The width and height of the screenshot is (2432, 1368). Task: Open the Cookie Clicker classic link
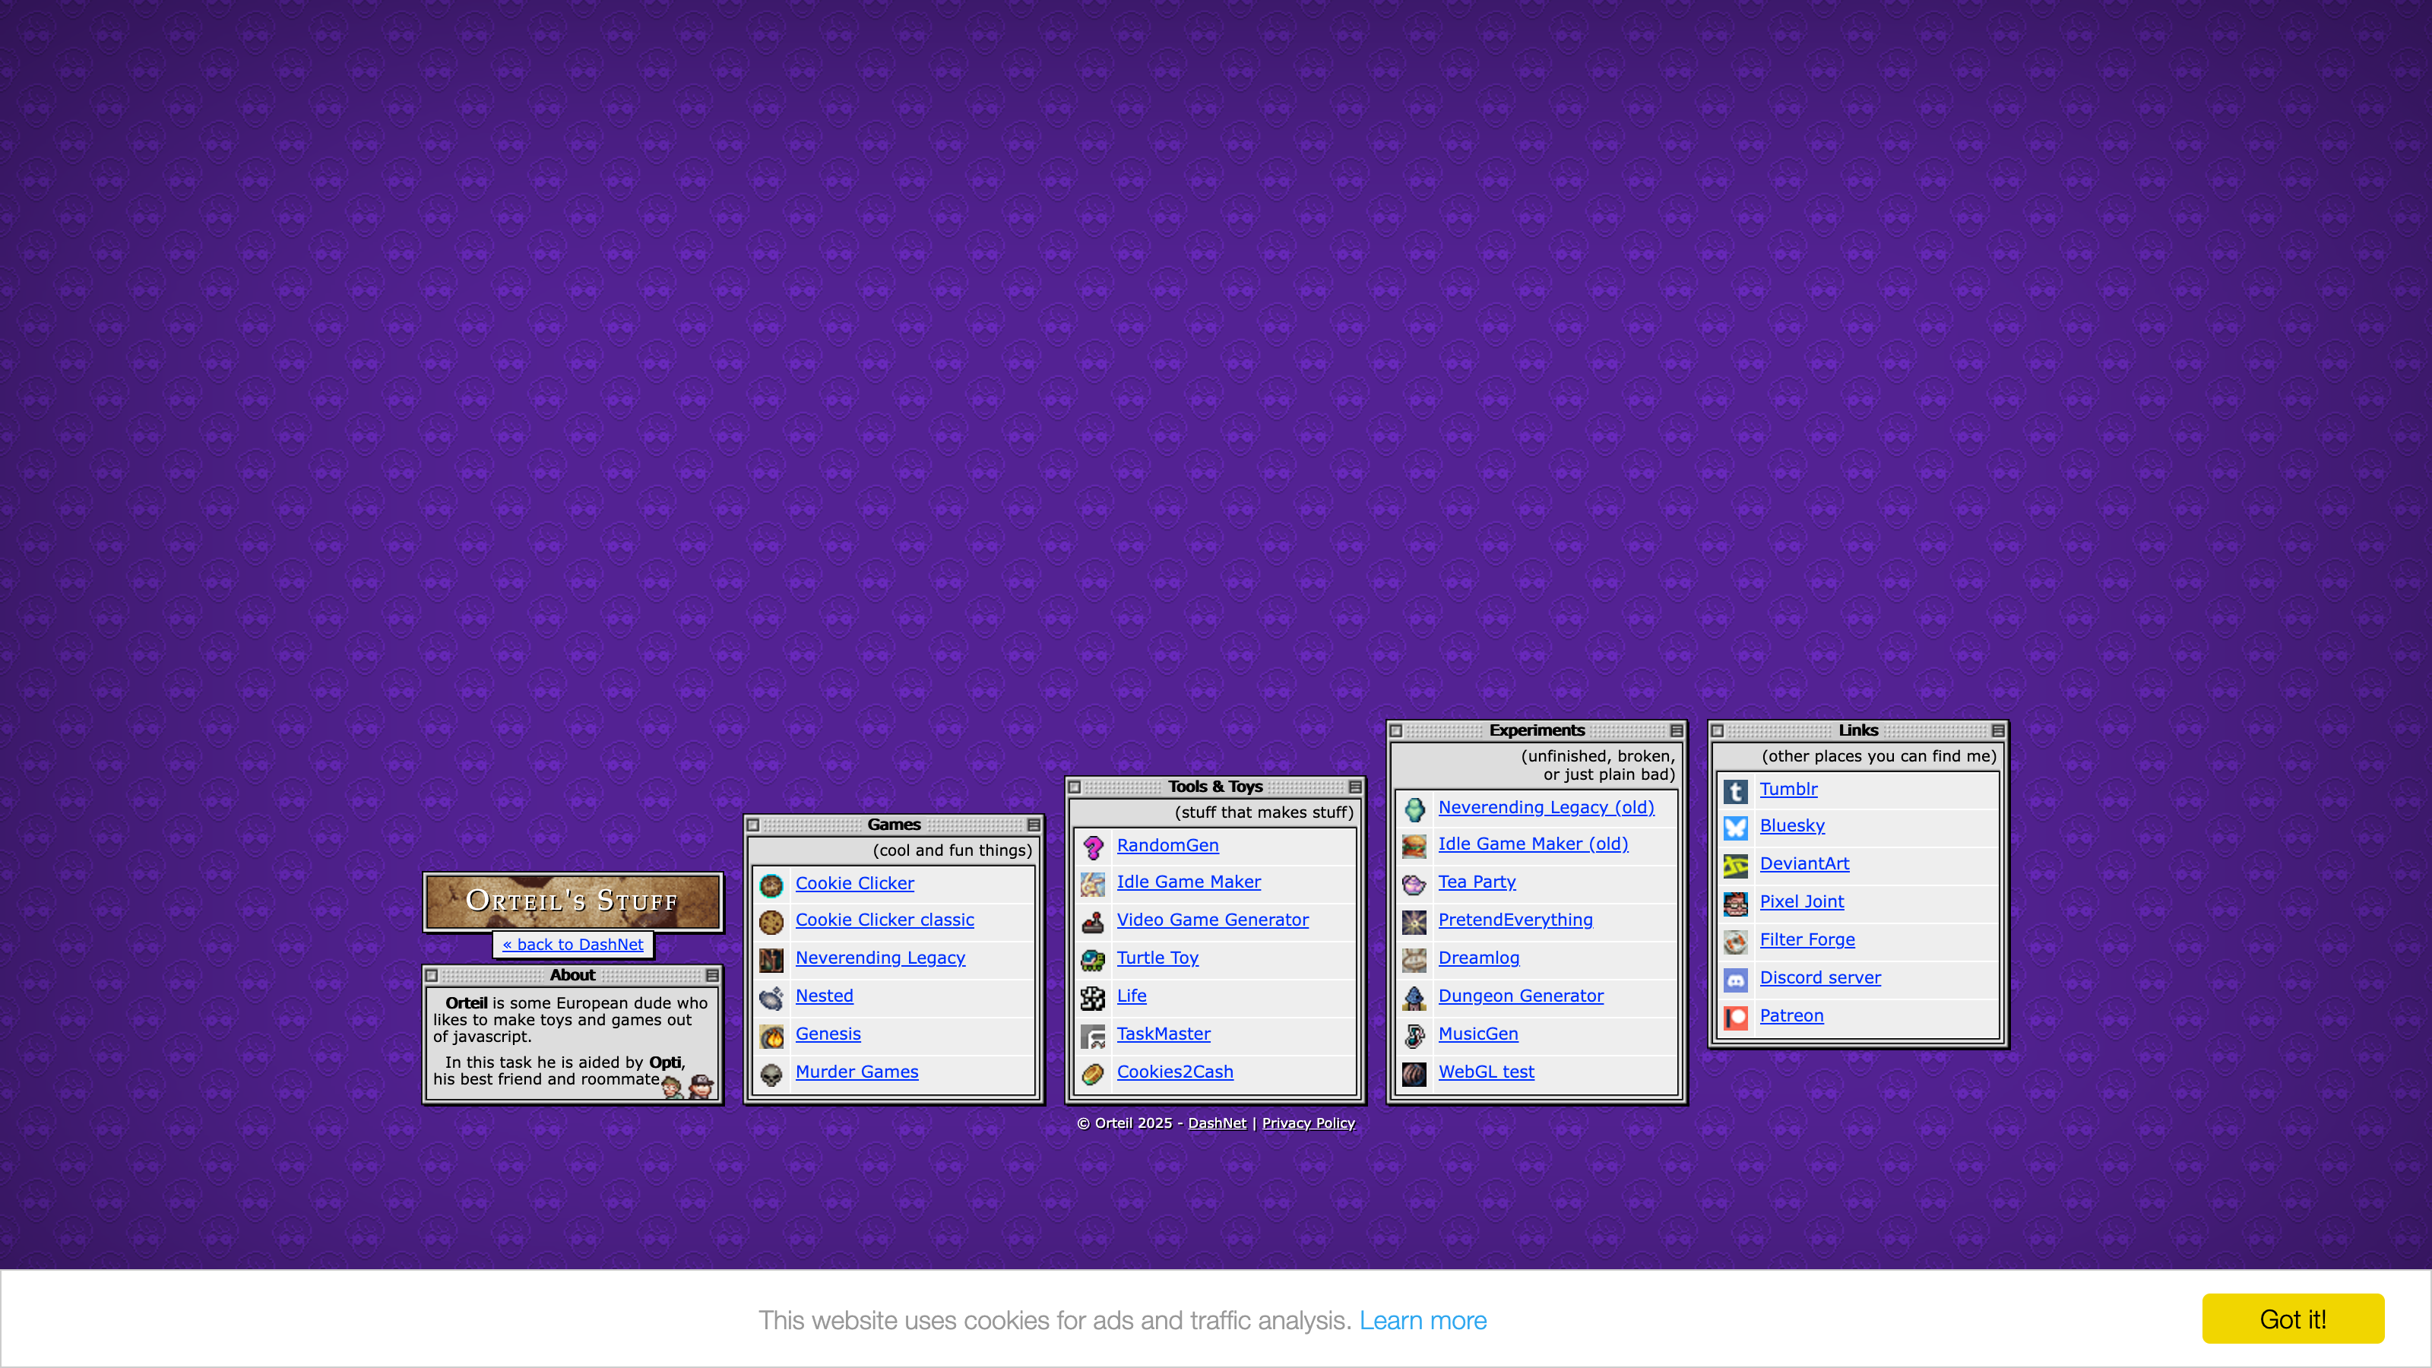[885, 920]
